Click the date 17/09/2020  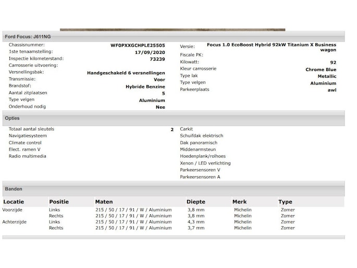coord(150,52)
